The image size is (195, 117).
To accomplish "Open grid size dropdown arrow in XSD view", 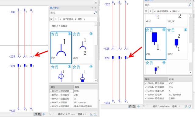I will (148, 106).
